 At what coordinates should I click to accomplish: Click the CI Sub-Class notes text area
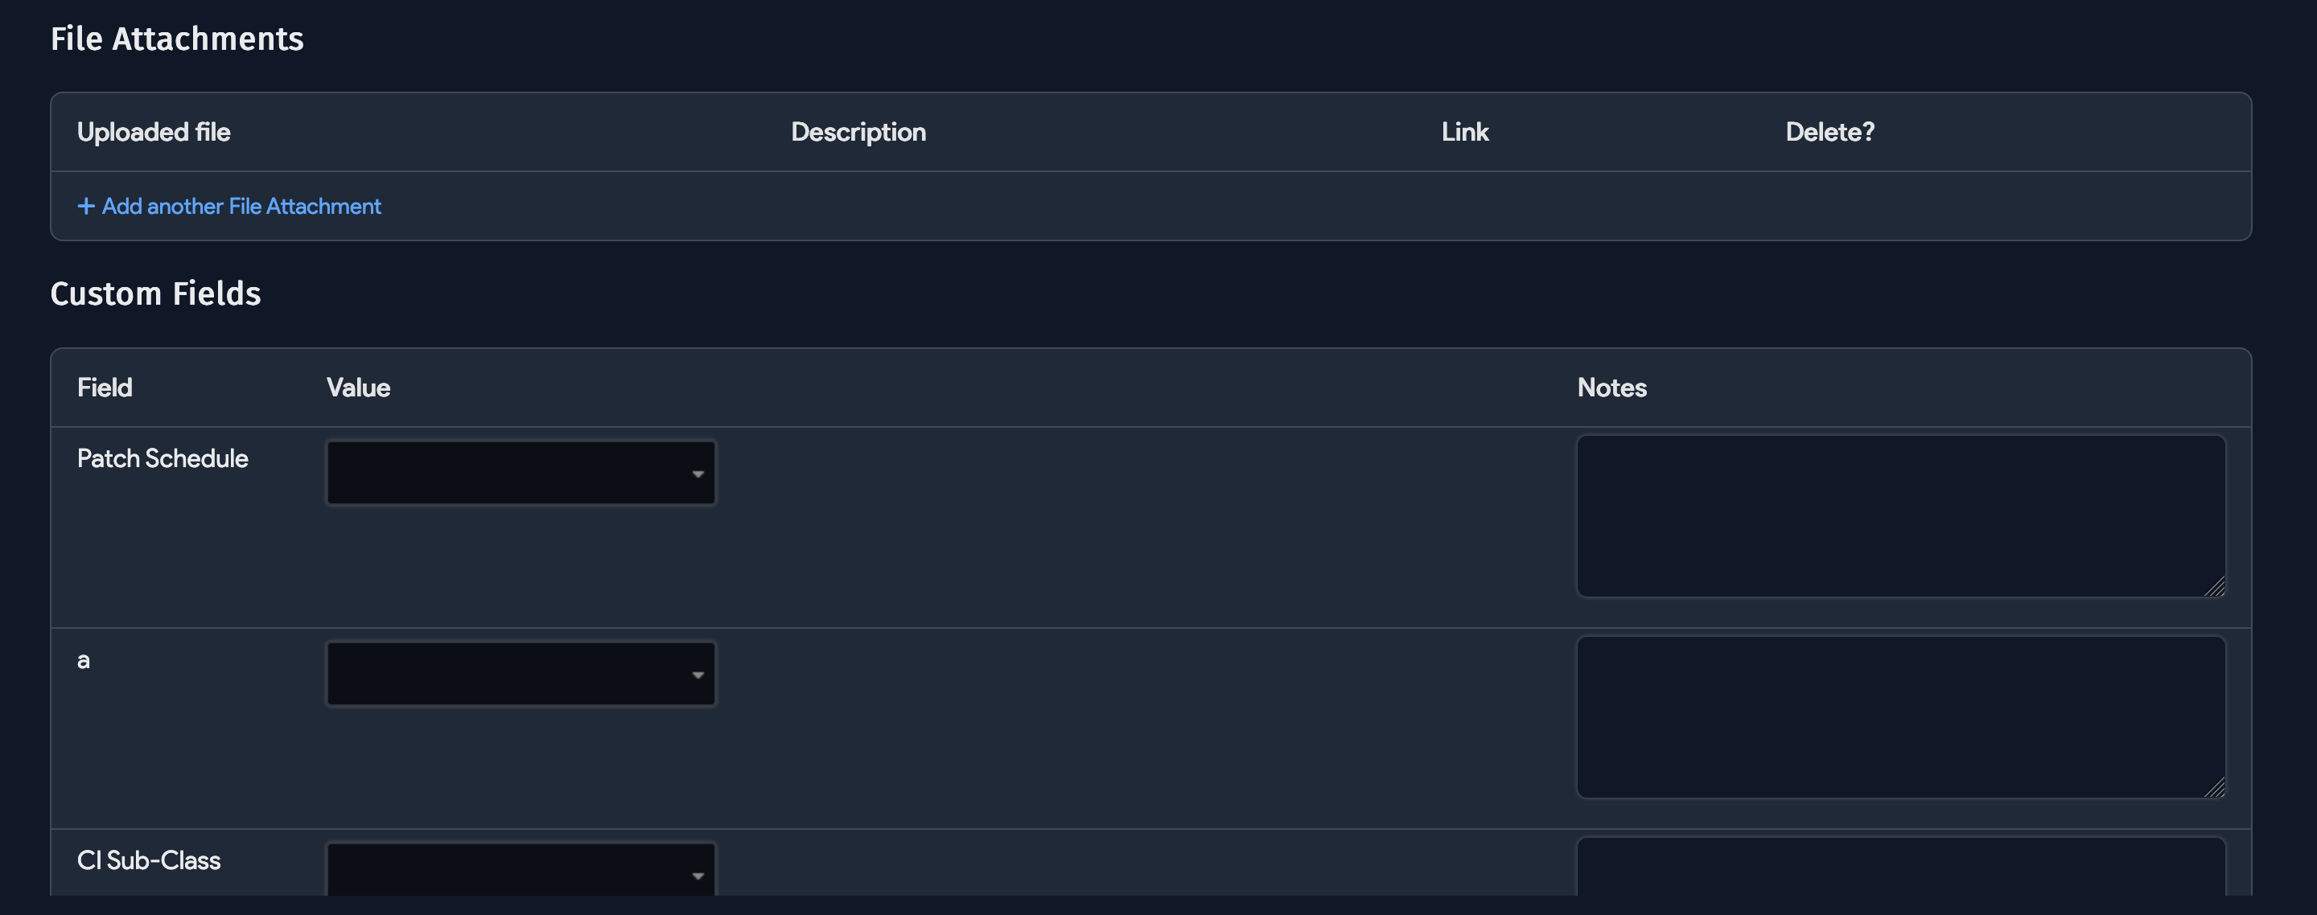1899,868
